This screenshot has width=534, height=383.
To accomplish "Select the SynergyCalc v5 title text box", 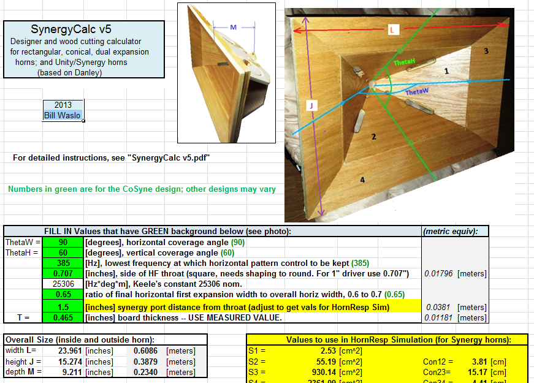I will 84,49.
